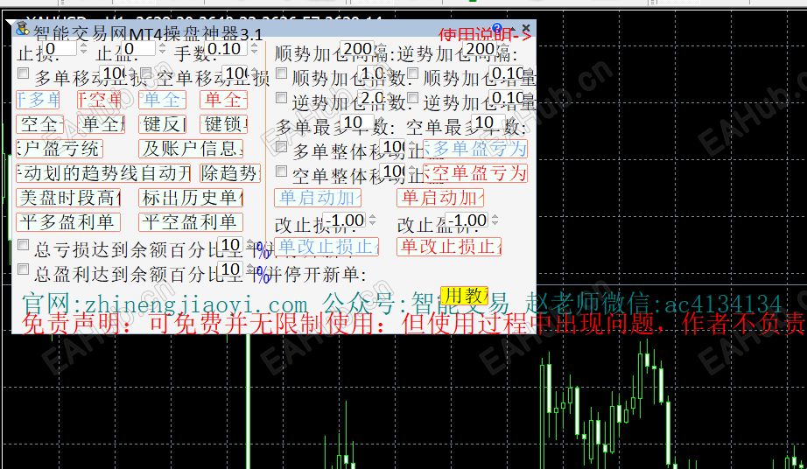The image size is (807, 469).
Task: Enable 多单移动止损 checkbox
Action: point(23,73)
